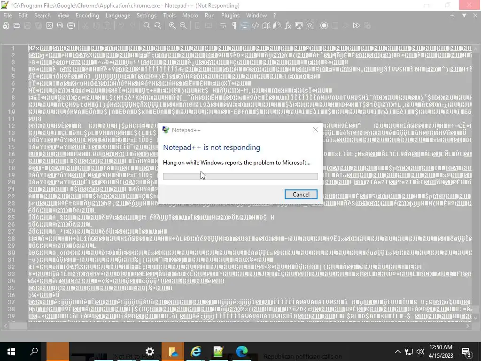Image resolution: width=481 pixels, height=361 pixels.
Task: Open the ? help menu
Action: [x=274, y=16]
